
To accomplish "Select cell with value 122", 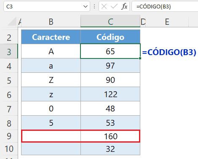I will tap(110, 94).
